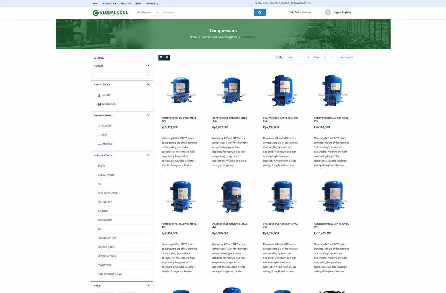The height and width of the screenshot is (293, 446).
Task: Filter by DANFOSS manufacturer
Action: tap(107, 126)
